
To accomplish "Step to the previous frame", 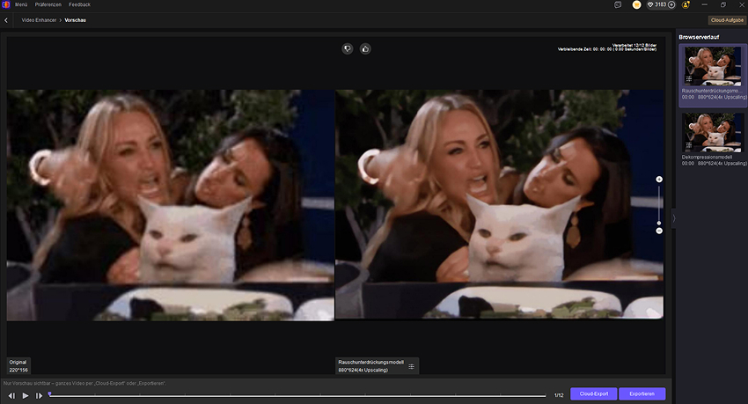I will click(x=11, y=395).
